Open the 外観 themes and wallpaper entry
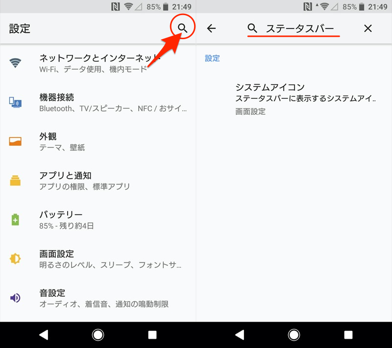Screen dimensions: 392x348 pyautogui.click(x=98, y=141)
